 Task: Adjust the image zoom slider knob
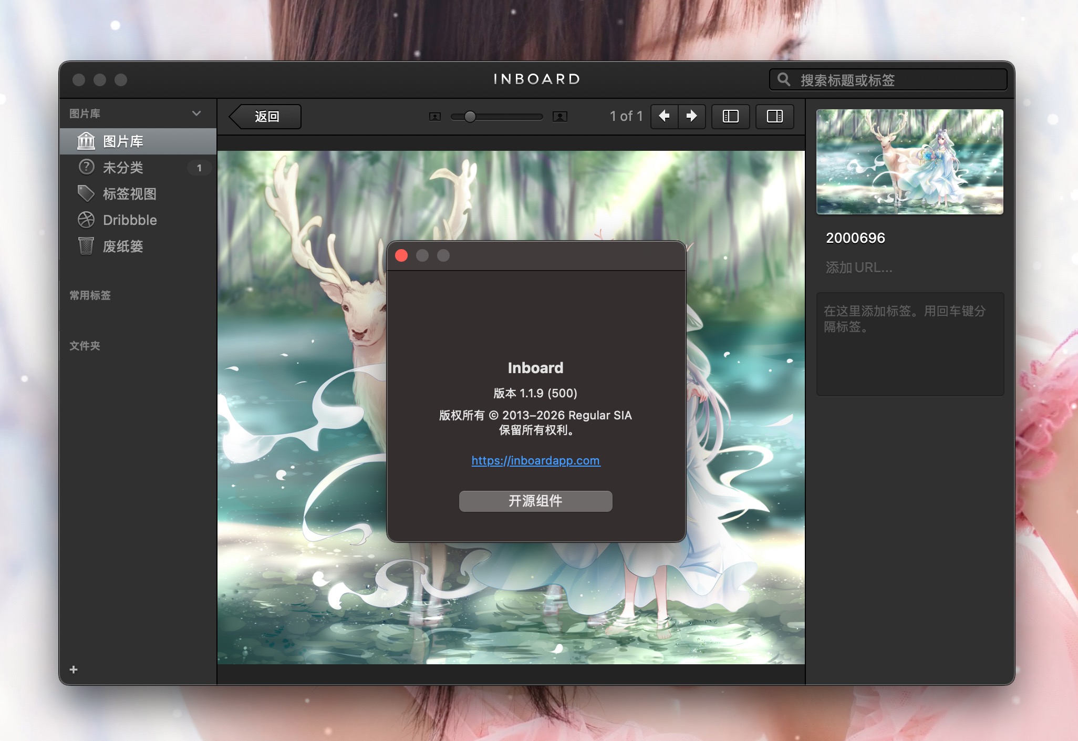pyautogui.click(x=470, y=117)
